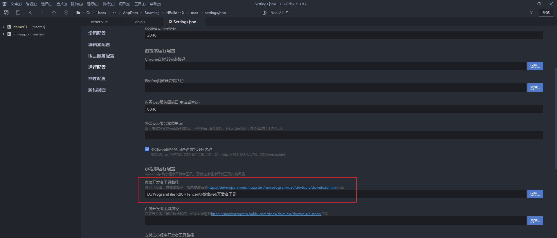Open 语言服务配置 settings section
Viewport: 557px width, 238px height.
(101, 56)
